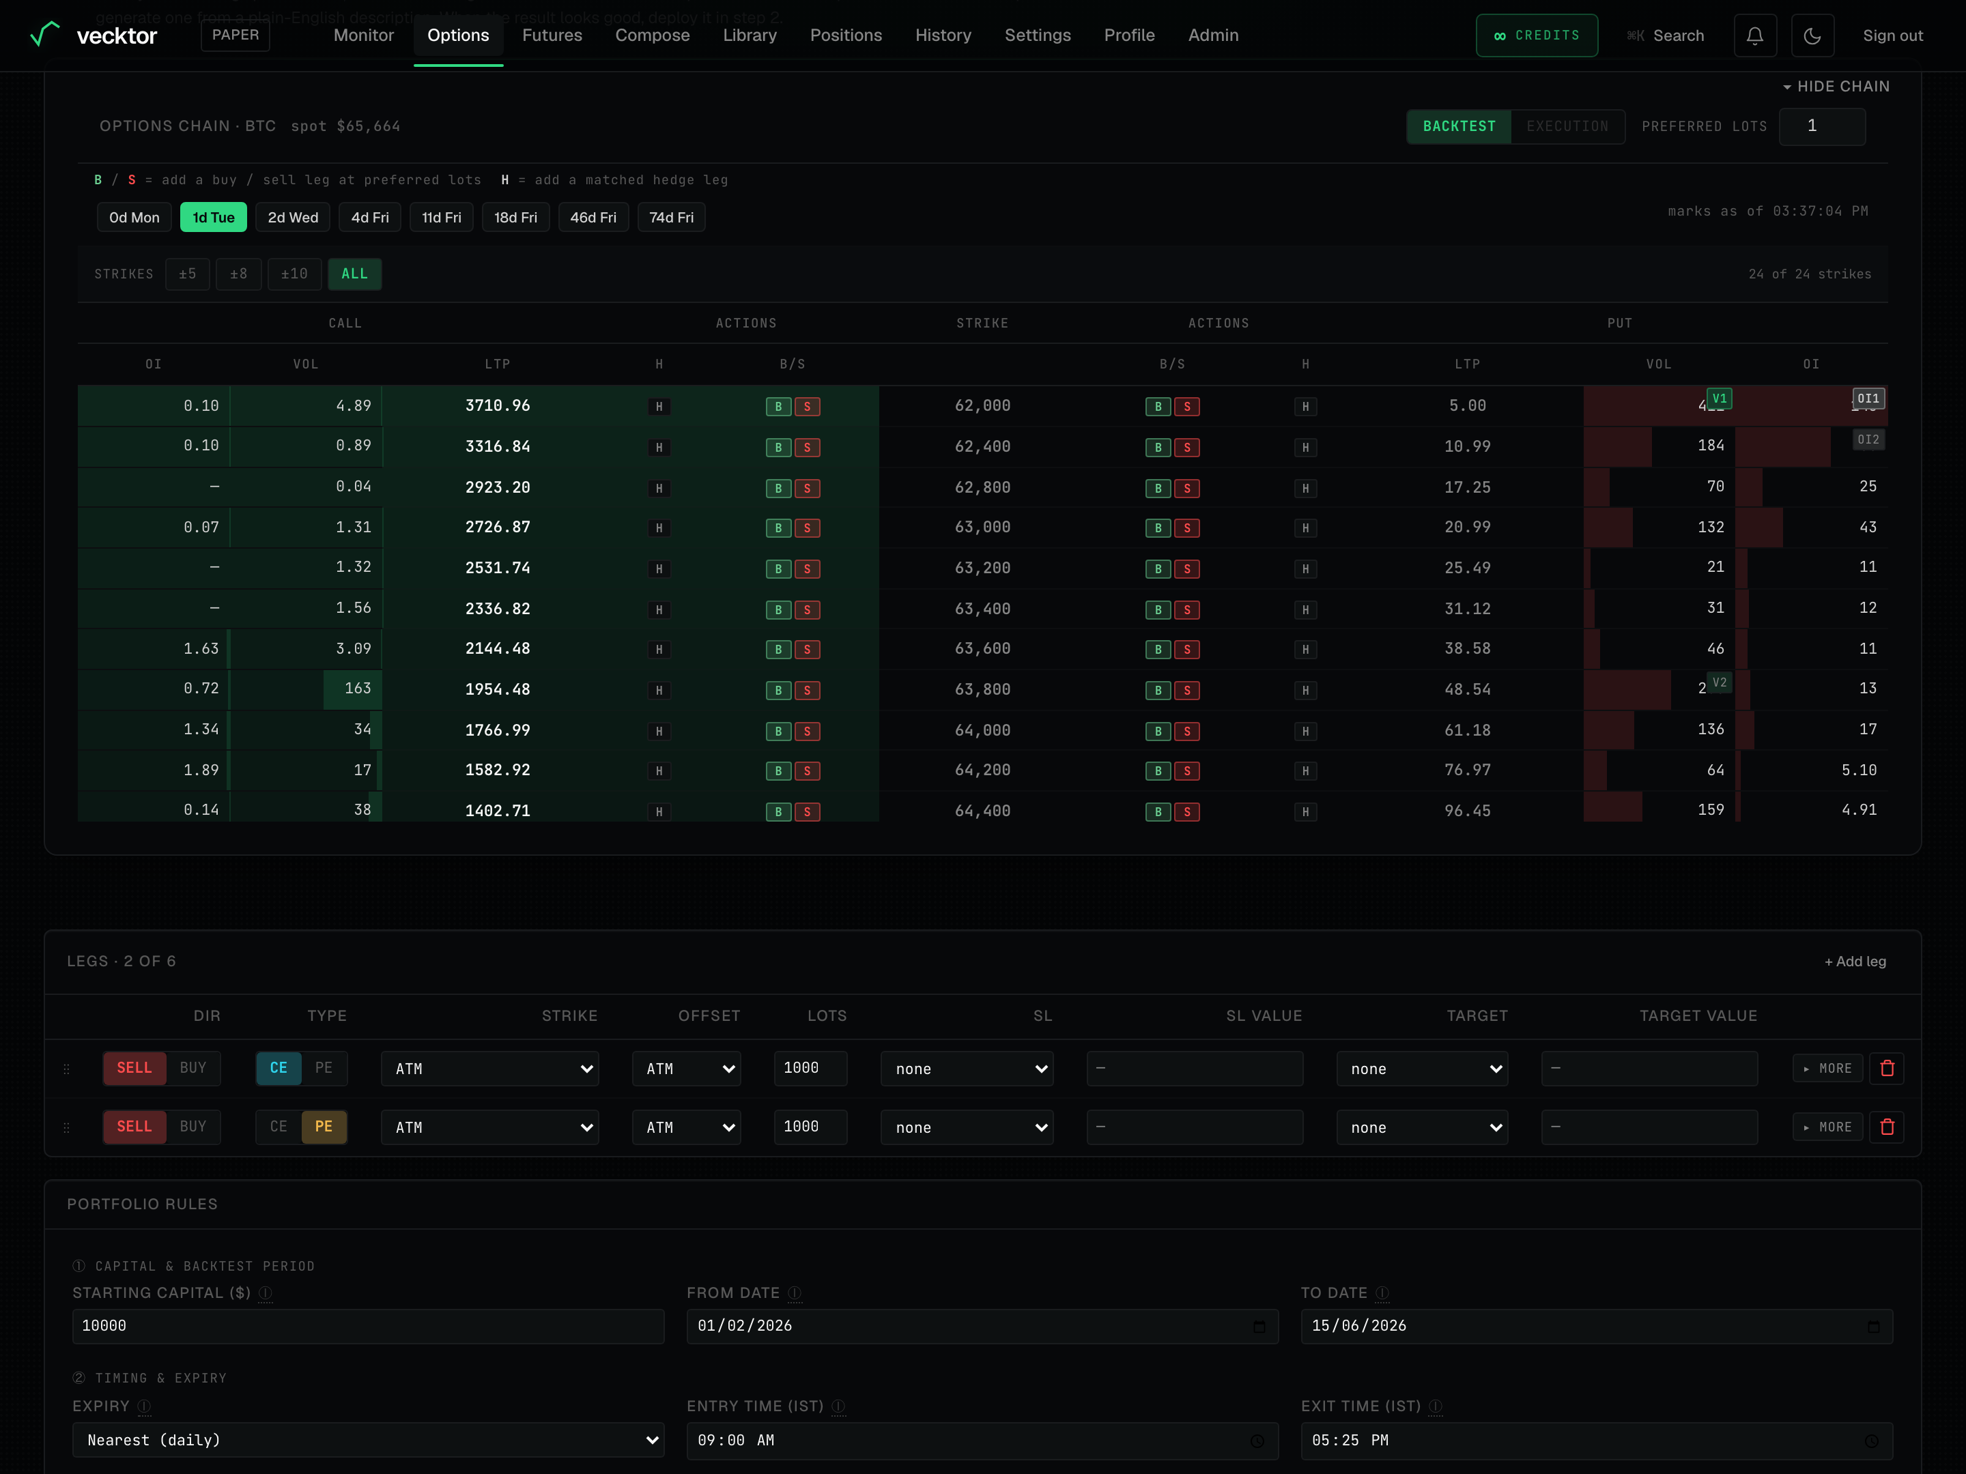
Task: Open first leg OFFSET dropdown
Action: click(x=686, y=1069)
